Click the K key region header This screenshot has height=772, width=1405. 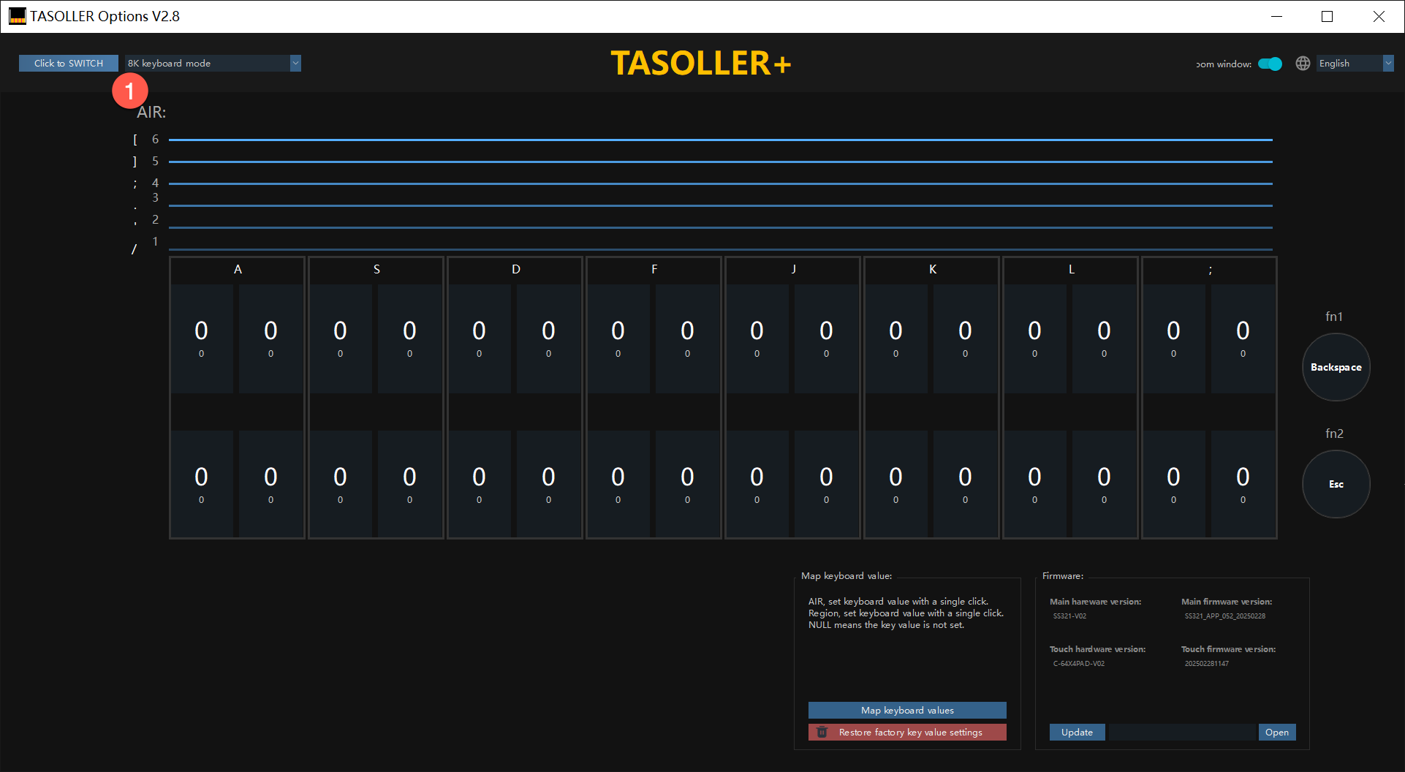pyautogui.click(x=932, y=270)
